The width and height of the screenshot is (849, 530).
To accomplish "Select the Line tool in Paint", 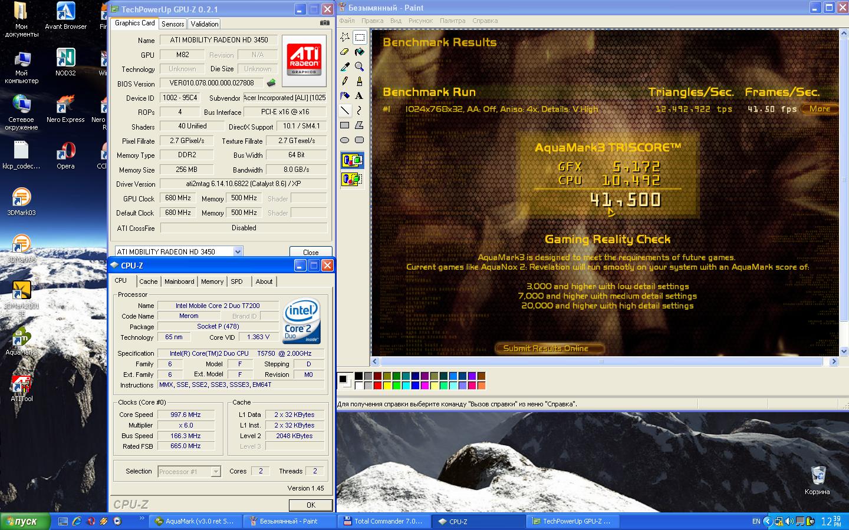I will click(x=345, y=111).
